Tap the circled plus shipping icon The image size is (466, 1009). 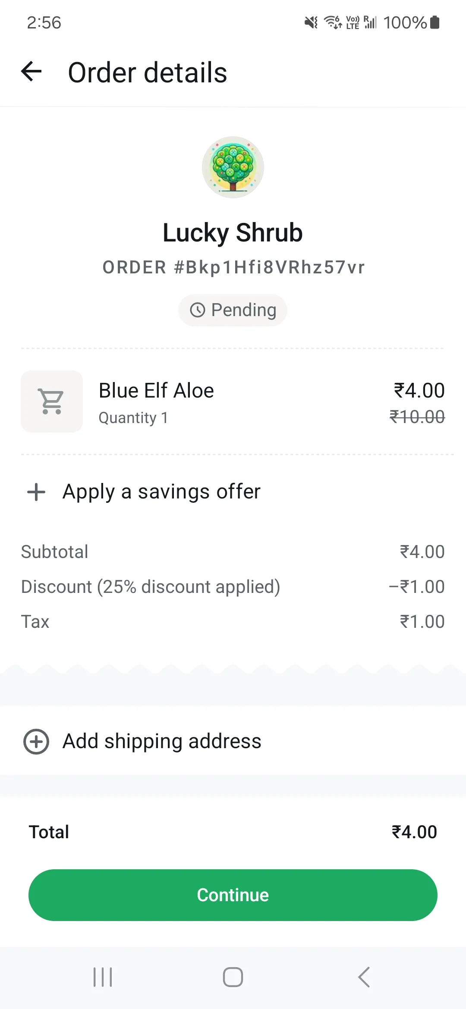pyautogui.click(x=36, y=742)
